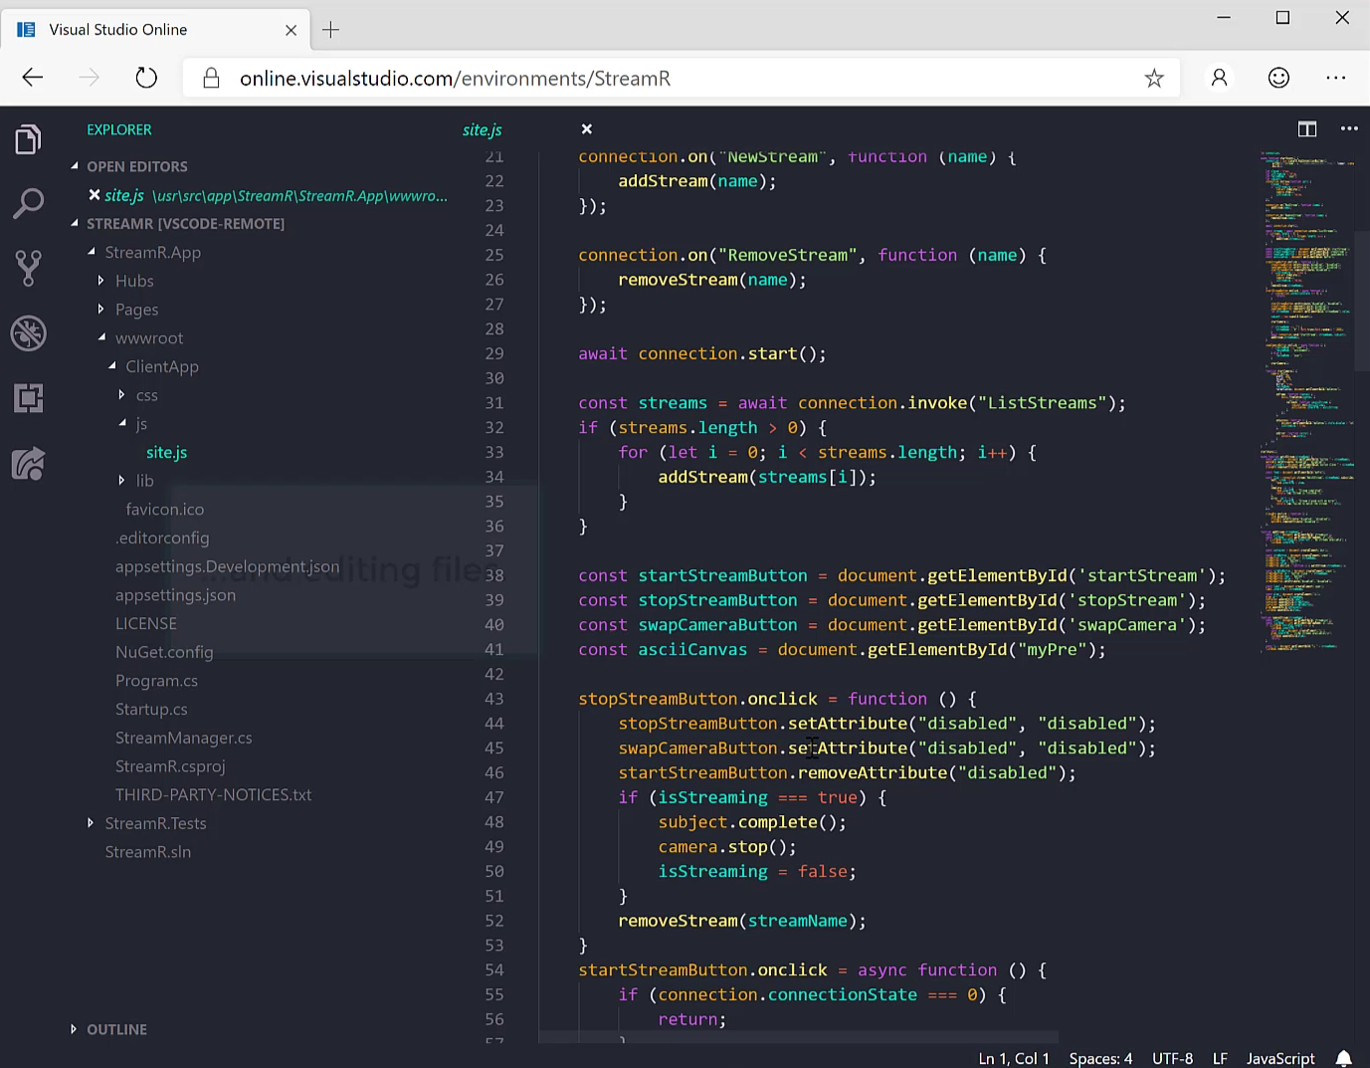Viewport: 1370px width, 1068px height.
Task: Open the Extensions view icon
Action: [28, 398]
